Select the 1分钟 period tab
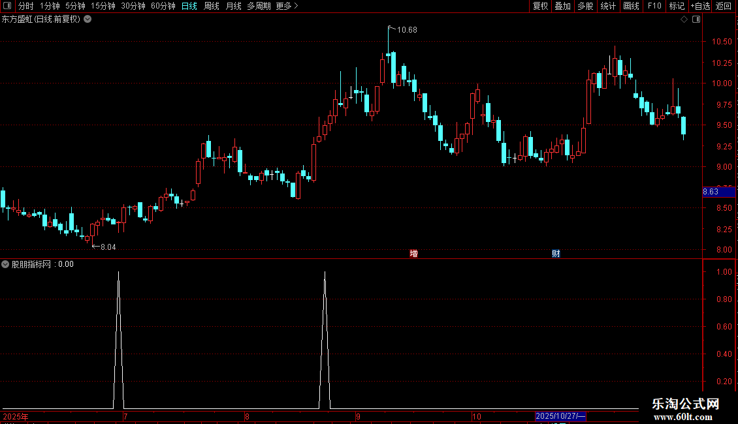The width and height of the screenshot is (738, 424). 50,6
